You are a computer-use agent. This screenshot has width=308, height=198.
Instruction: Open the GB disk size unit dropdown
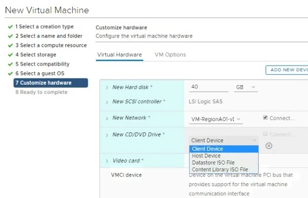coord(245,87)
